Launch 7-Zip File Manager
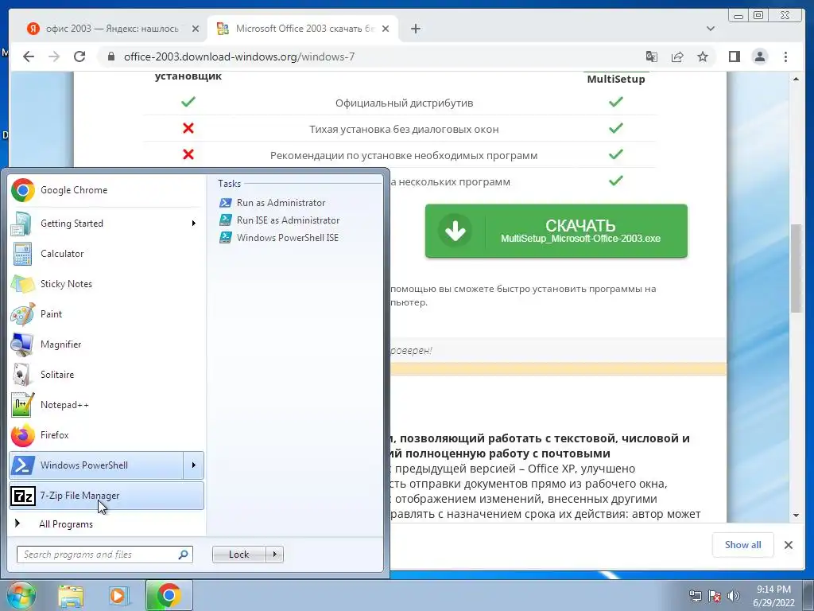 pyautogui.click(x=106, y=496)
